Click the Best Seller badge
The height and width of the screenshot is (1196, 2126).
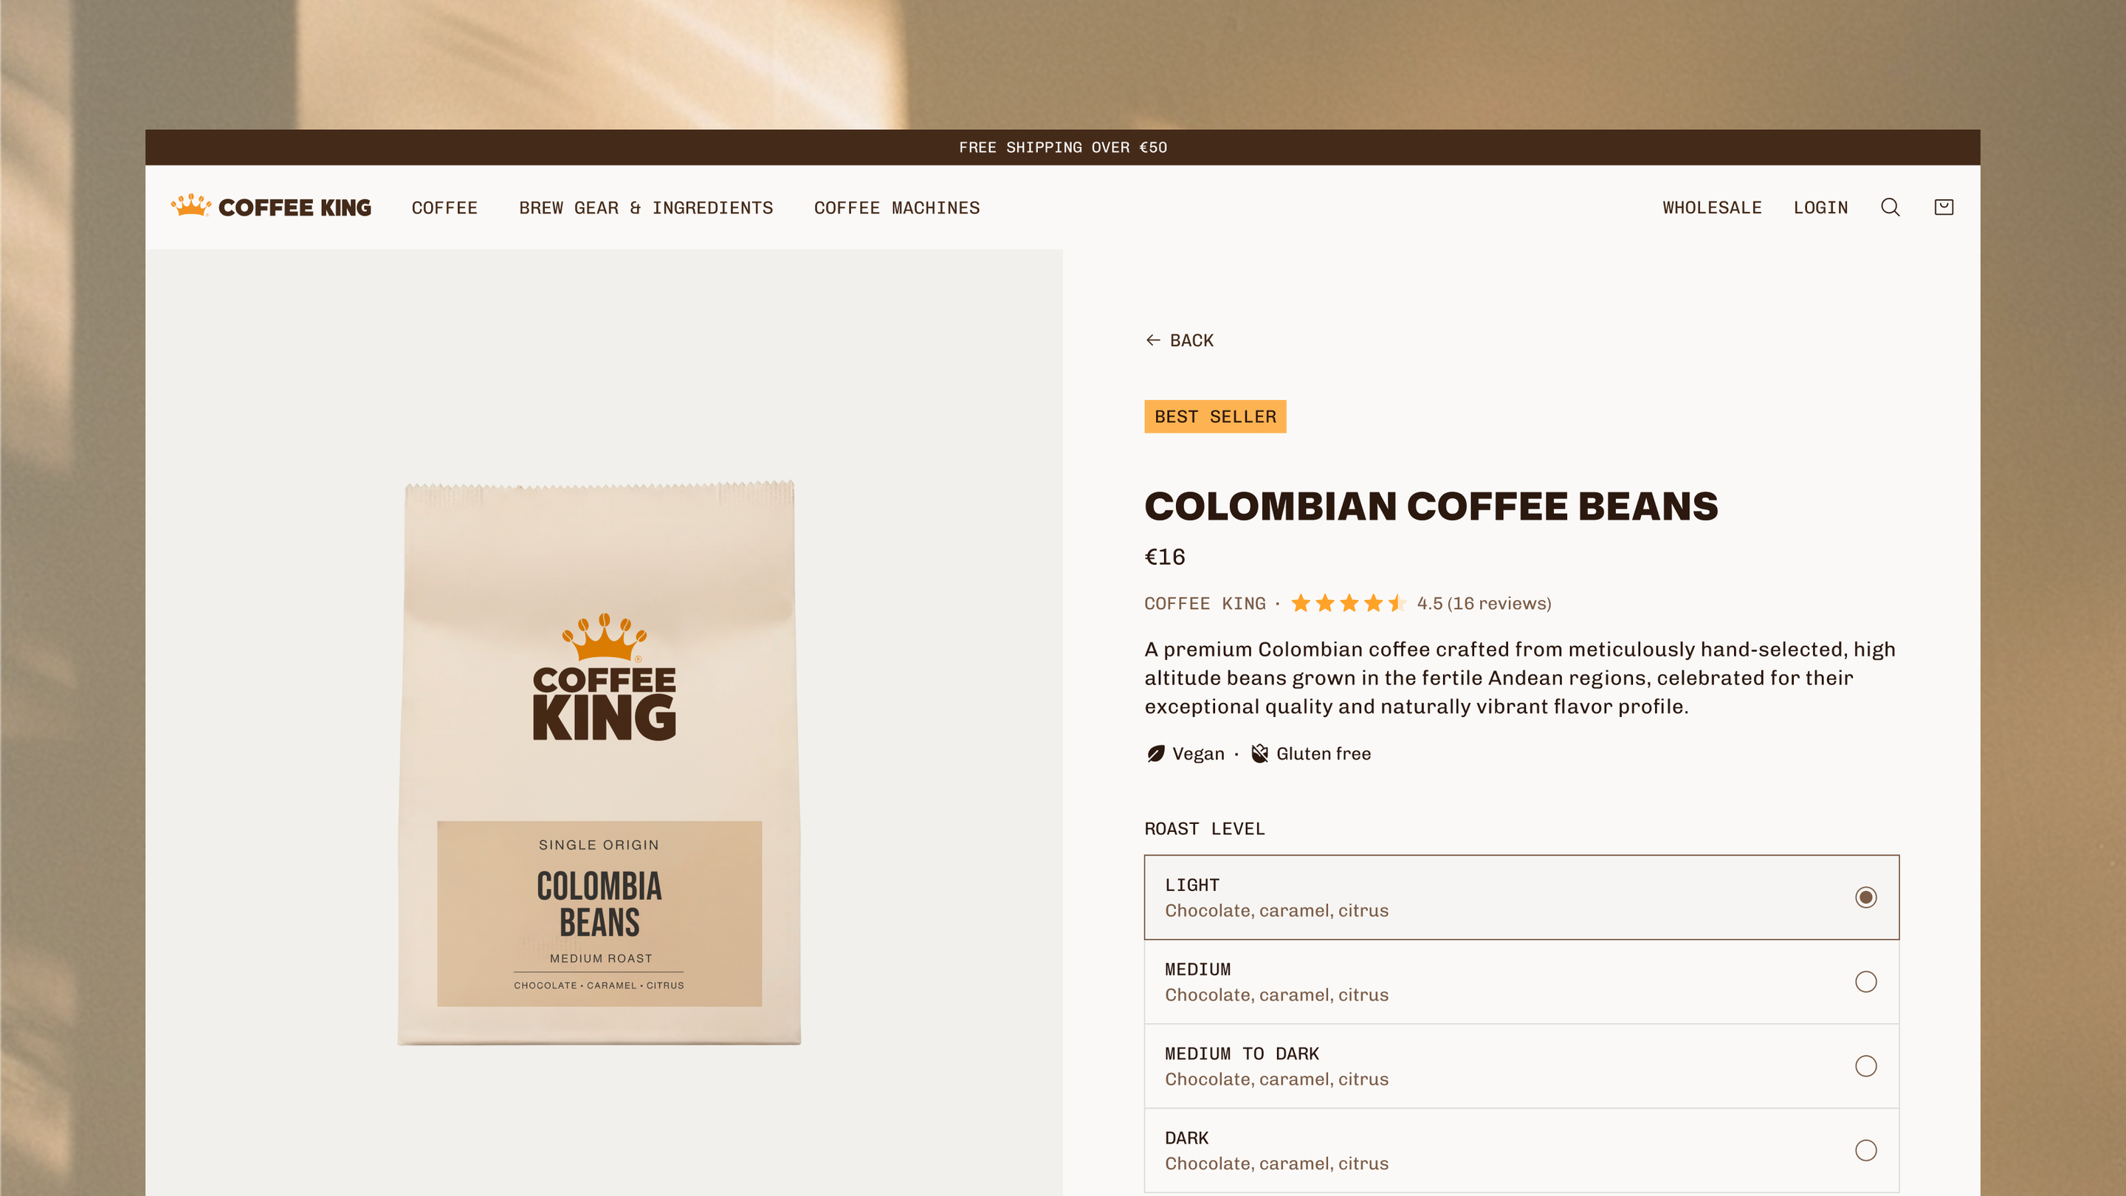pyautogui.click(x=1215, y=417)
